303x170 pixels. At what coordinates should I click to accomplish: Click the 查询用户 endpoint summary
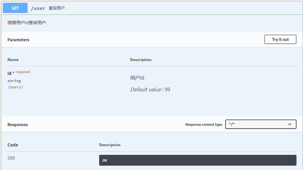(57, 8)
